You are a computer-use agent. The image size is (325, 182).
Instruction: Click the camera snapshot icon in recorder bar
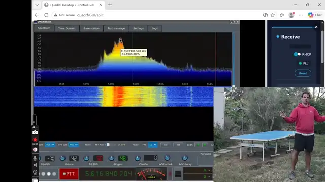[35, 132]
